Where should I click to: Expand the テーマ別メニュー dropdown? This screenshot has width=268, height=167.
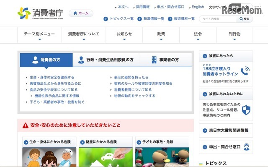(39, 35)
